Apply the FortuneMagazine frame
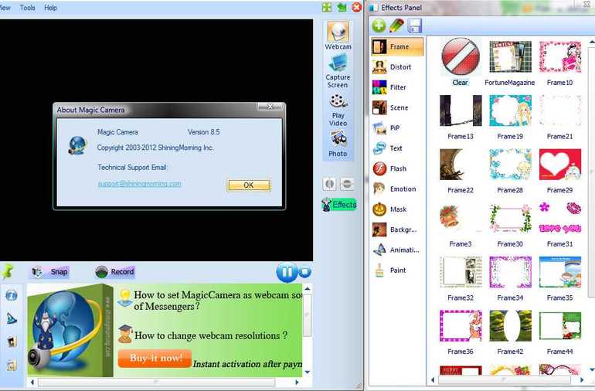The image size is (595, 391). pyautogui.click(x=510, y=57)
